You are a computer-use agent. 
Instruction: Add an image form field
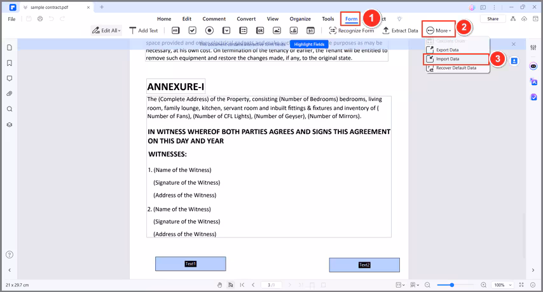click(277, 30)
